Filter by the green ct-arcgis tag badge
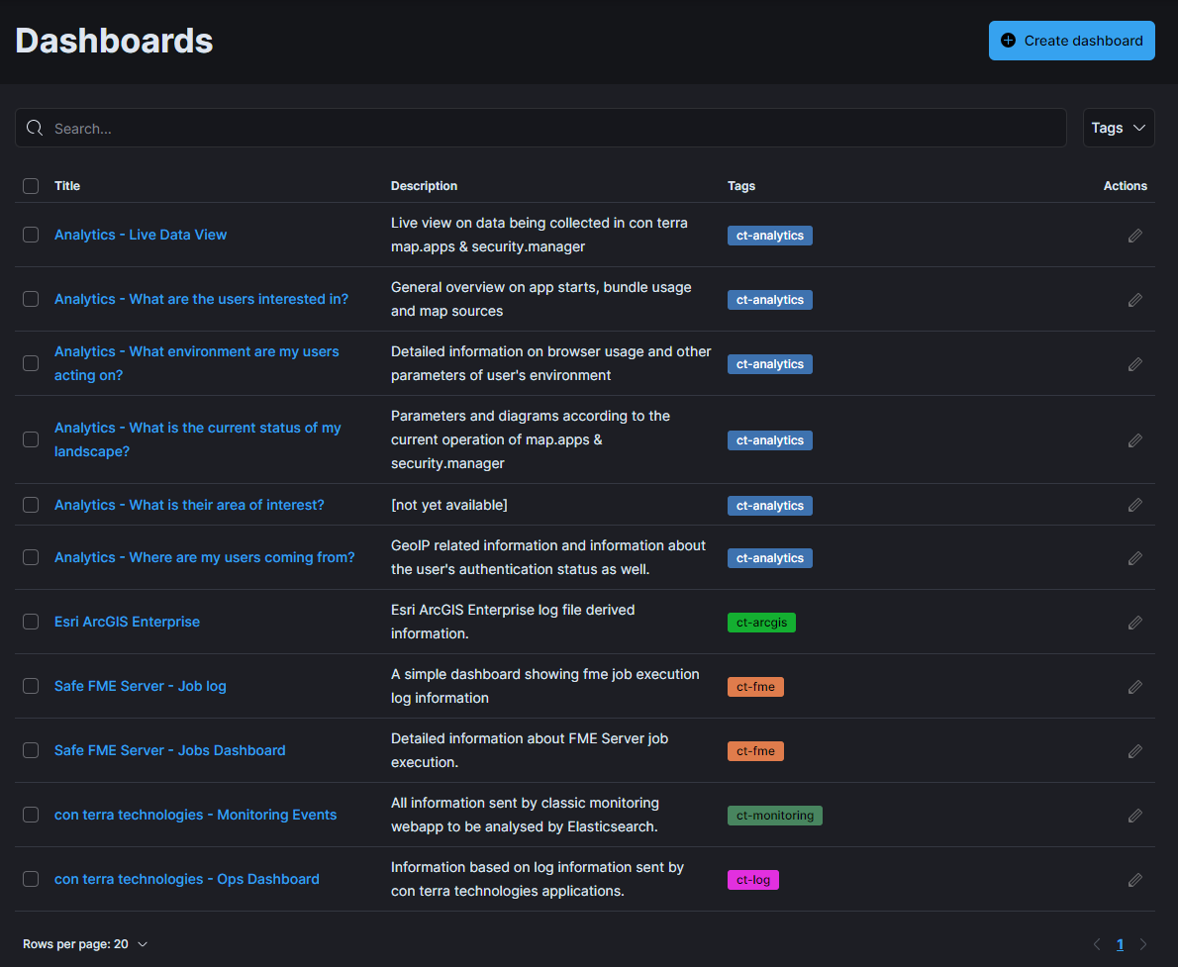This screenshot has height=967, width=1178. (761, 623)
